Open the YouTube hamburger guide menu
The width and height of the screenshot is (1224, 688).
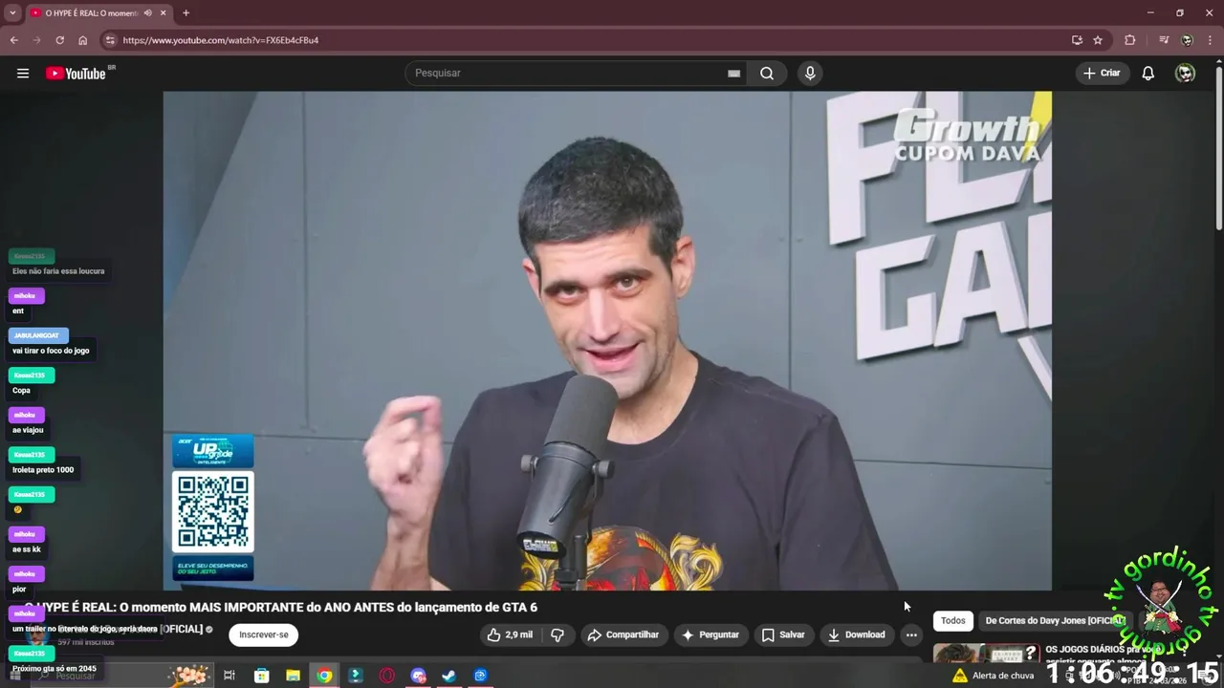(x=23, y=74)
